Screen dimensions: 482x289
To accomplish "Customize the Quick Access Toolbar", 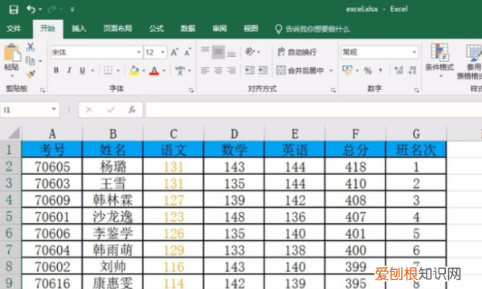I will (72, 10).
